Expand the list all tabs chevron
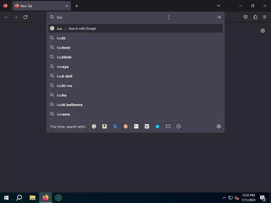This screenshot has width=271, height=203. pos(218,6)
